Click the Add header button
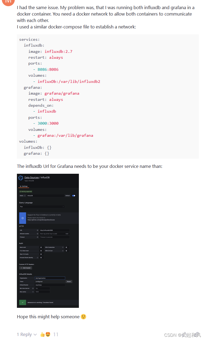 pyautogui.click(x=25, y=268)
